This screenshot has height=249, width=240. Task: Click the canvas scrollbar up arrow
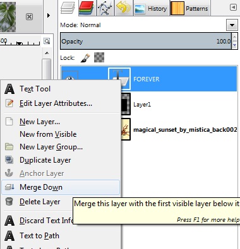pyautogui.click(x=47, y=53)
